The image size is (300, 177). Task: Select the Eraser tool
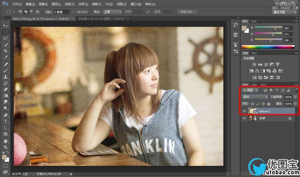tap(6, 89)
